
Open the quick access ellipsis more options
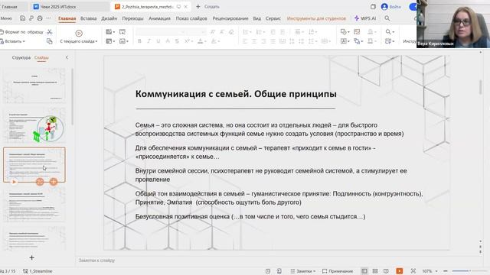48,18
